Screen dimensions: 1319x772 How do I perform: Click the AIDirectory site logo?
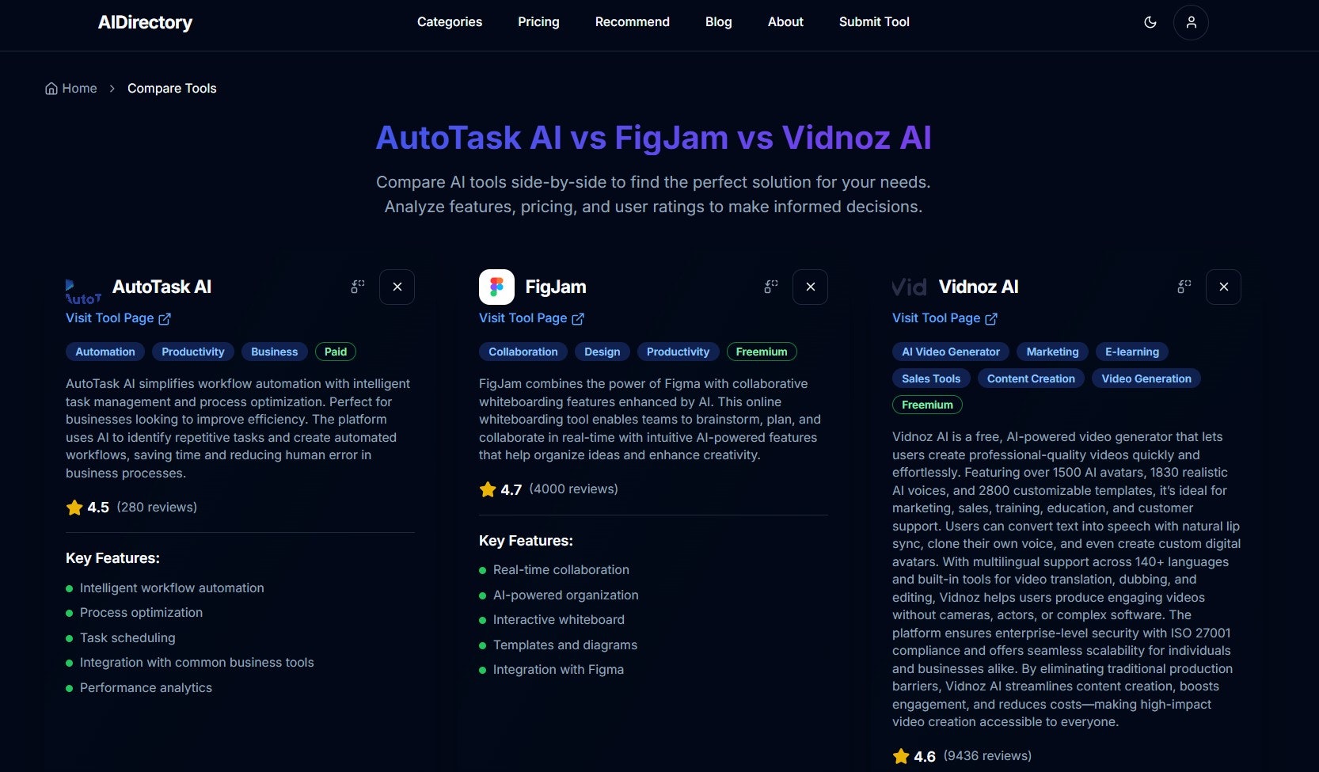[145, 22]
